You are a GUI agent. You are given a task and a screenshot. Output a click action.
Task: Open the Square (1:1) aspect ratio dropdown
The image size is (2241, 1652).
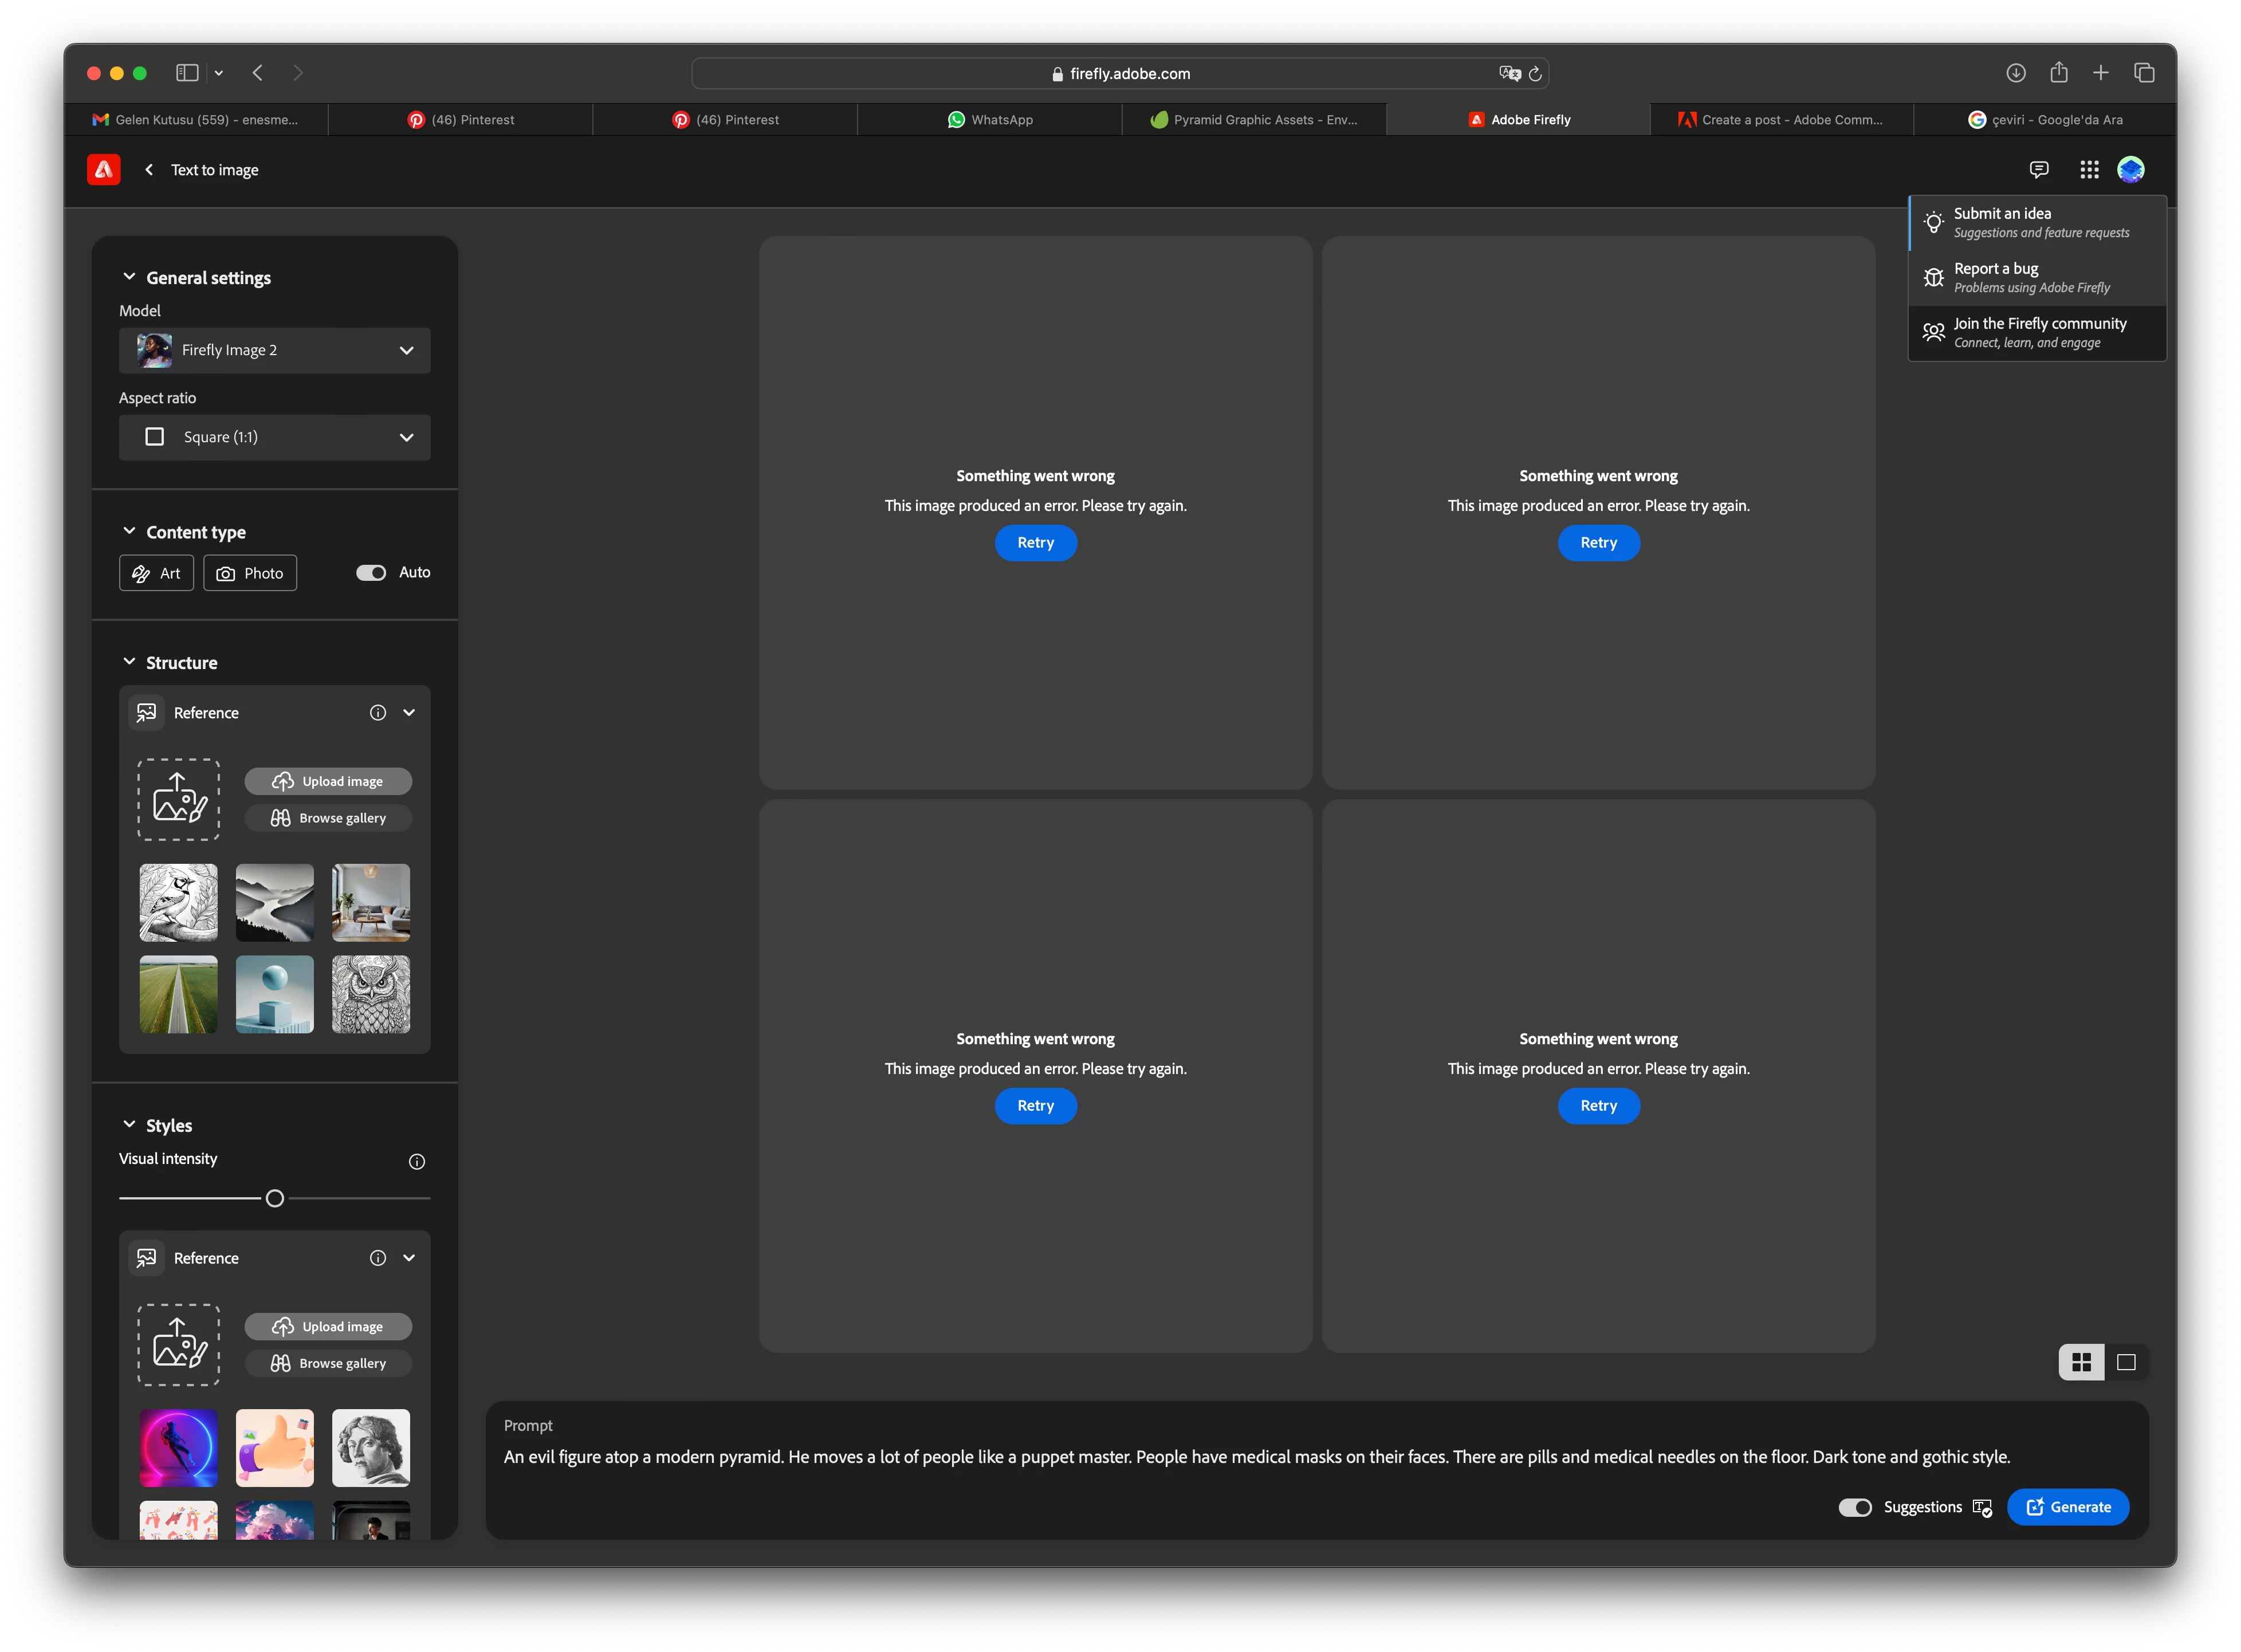(275, 437)
